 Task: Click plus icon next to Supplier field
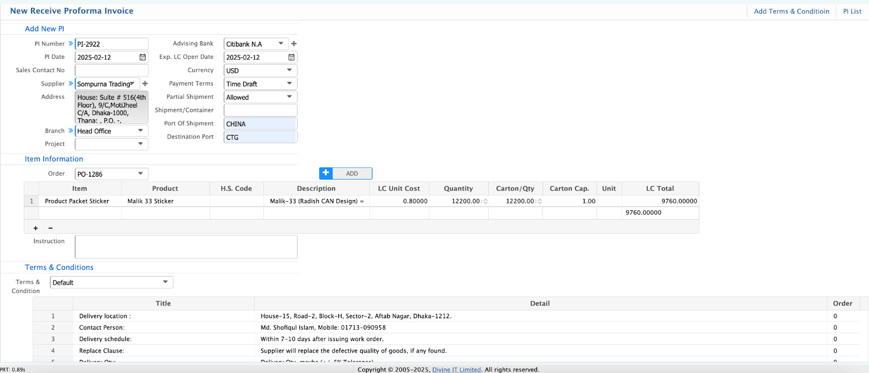145,84
